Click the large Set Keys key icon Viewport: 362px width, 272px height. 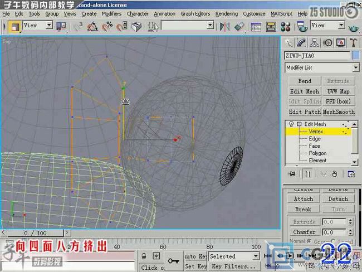tap(174, 261)
